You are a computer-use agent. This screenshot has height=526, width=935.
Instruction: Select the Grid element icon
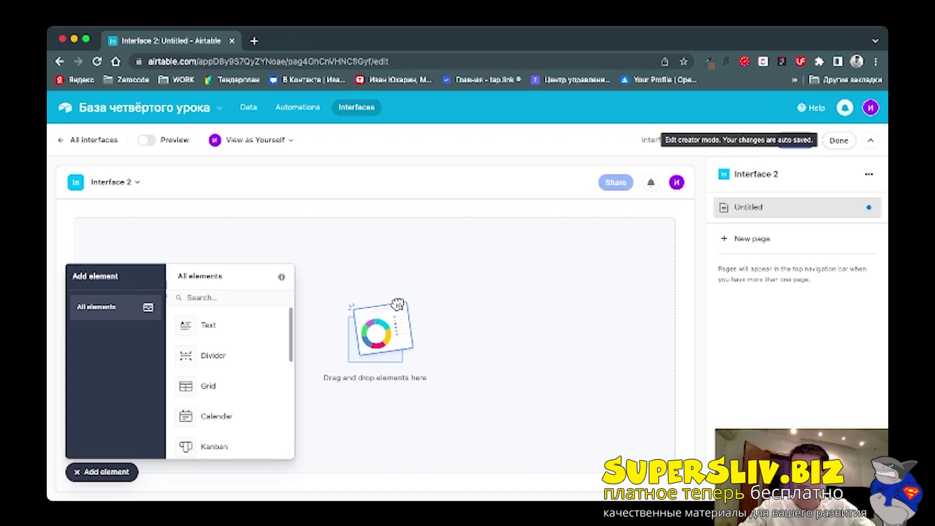click(186, 386)
